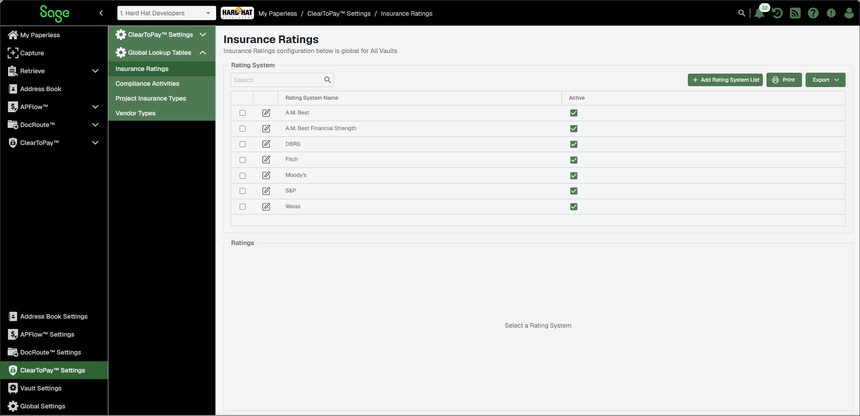This screenshot has width=860, height=416.
Task: Open Compliance Activities menu item
Action: pyautogui.click(x=162, y=83)
